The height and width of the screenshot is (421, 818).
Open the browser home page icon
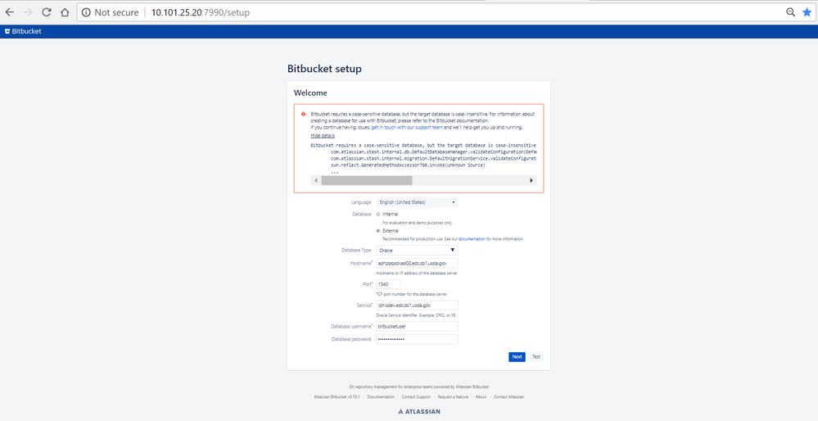click(x=65, y=12)
